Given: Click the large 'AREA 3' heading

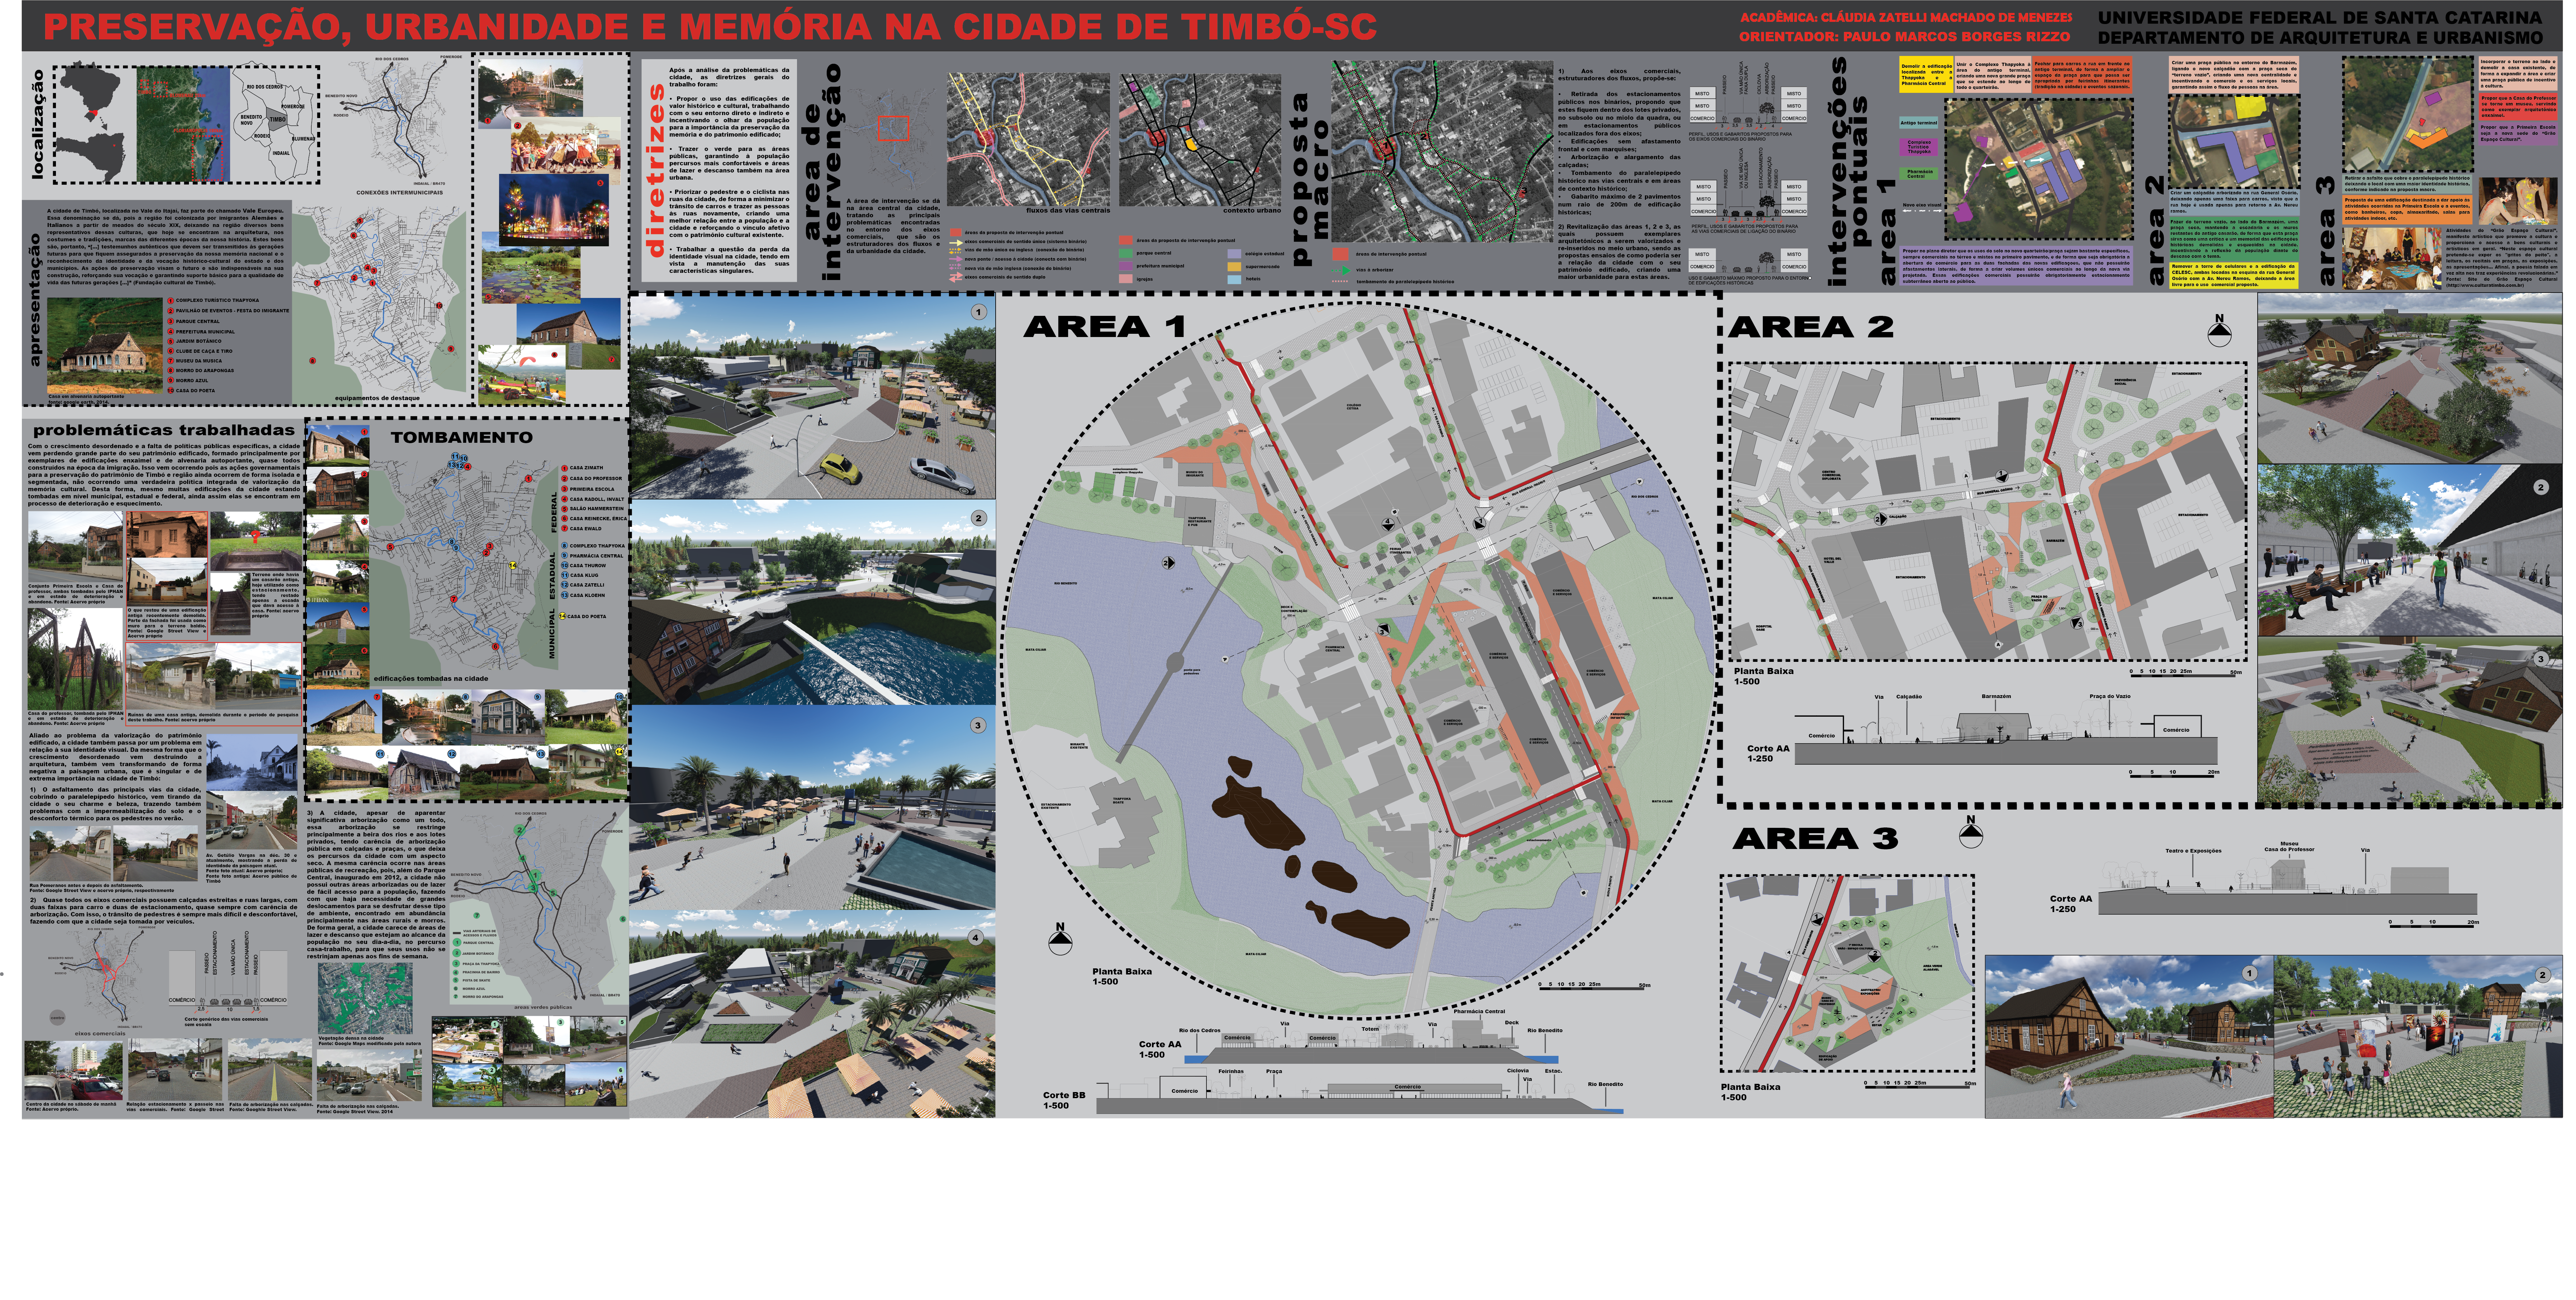Looking at the screenshot, I should tap(1815, 838).
